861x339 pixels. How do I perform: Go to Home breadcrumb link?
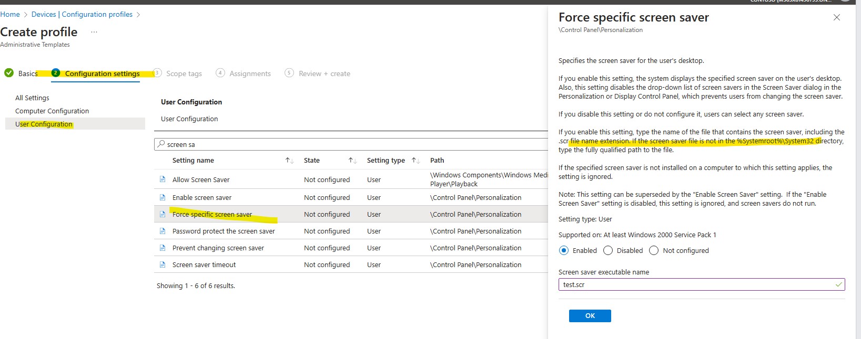click(x=10, y=14)
